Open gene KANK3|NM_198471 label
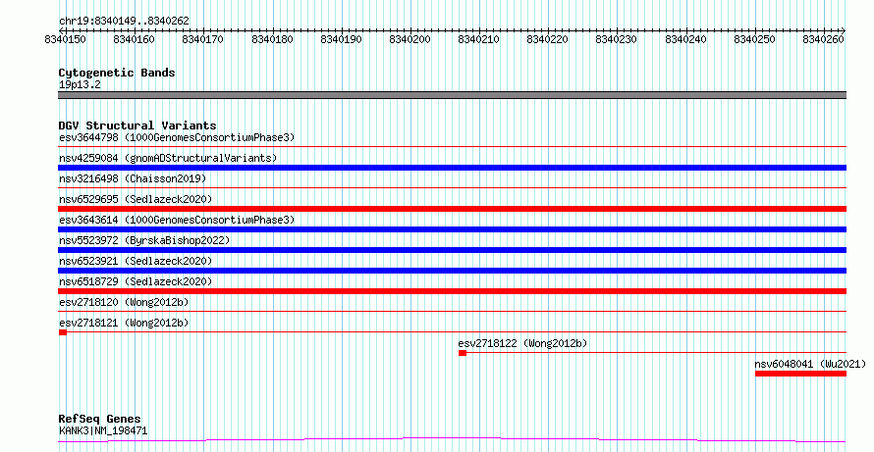Viewport: 874px width, 452px height. [103, 430]
